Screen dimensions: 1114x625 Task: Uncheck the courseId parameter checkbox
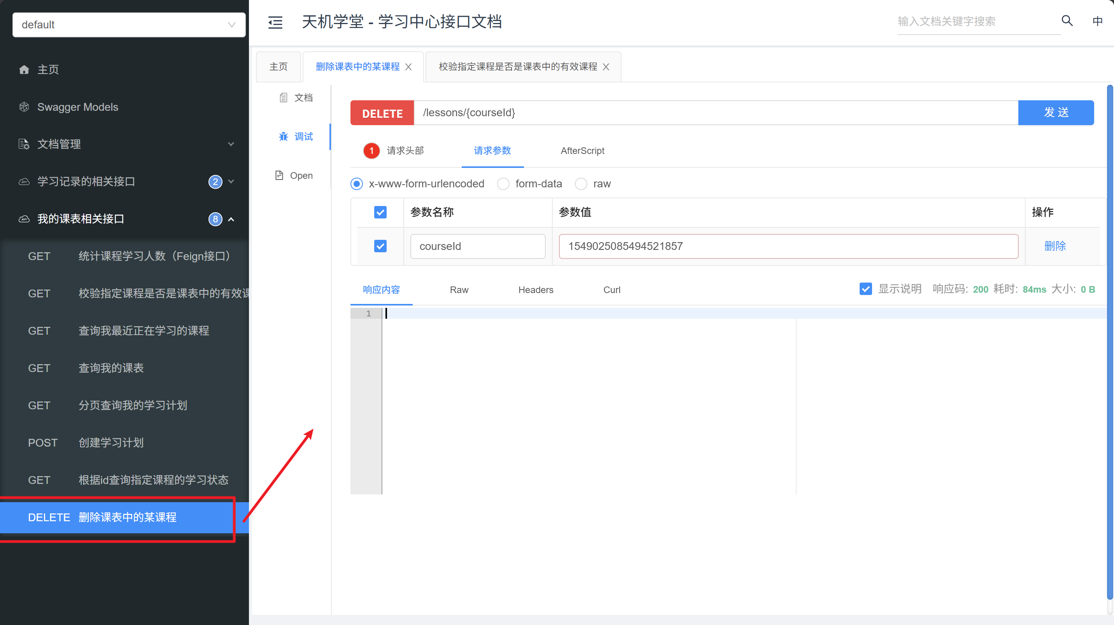click(x=380, y=246)
